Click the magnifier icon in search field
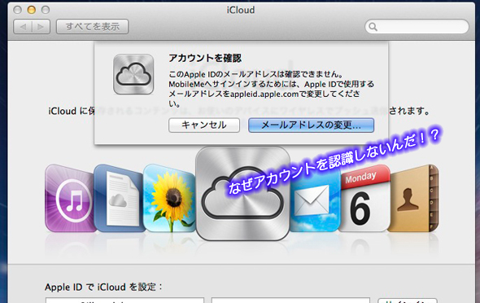This screenshot has height=303, width=480. pyautogui.click(x=373, y=27)
